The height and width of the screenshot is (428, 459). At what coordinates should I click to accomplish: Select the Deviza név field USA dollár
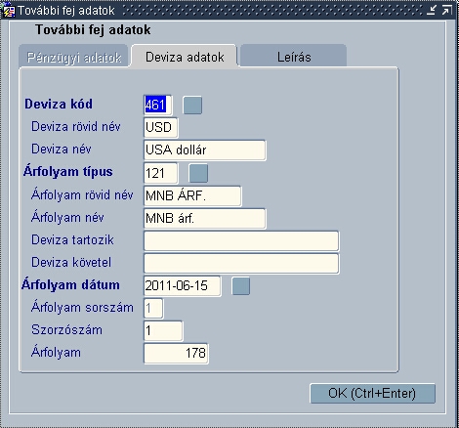pos(205,150)
